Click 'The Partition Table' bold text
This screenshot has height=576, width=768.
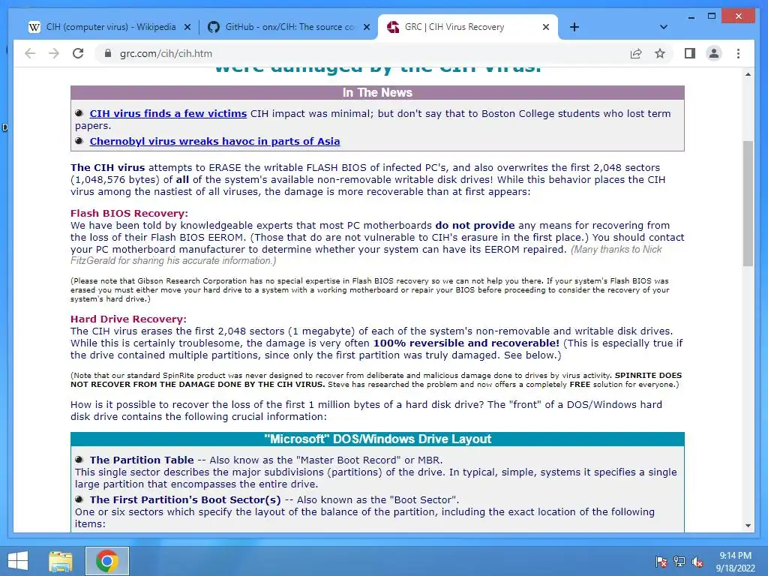click(x=142, y=460)
